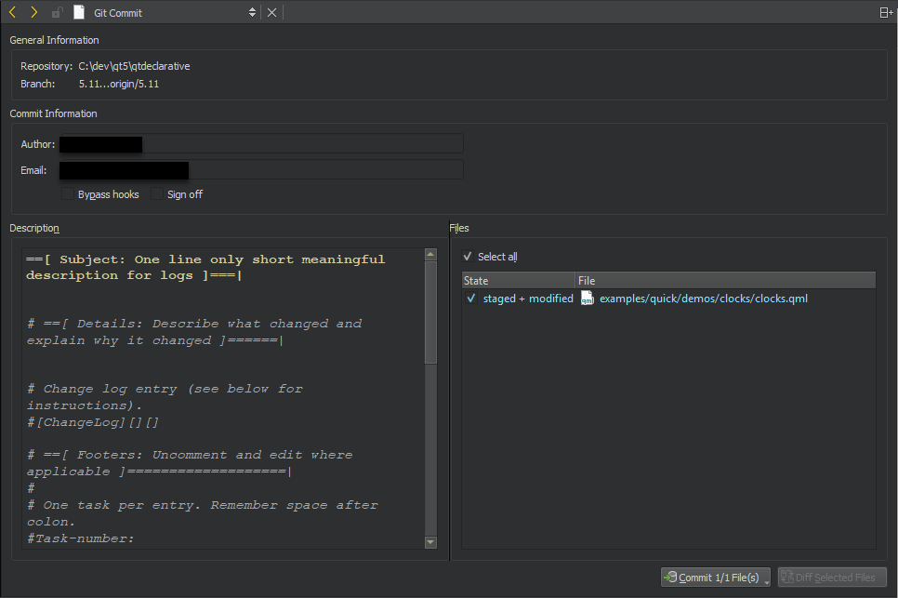Click the QML file icon for clocks.qml
898x598 pixels.
[x=587, y=299]
